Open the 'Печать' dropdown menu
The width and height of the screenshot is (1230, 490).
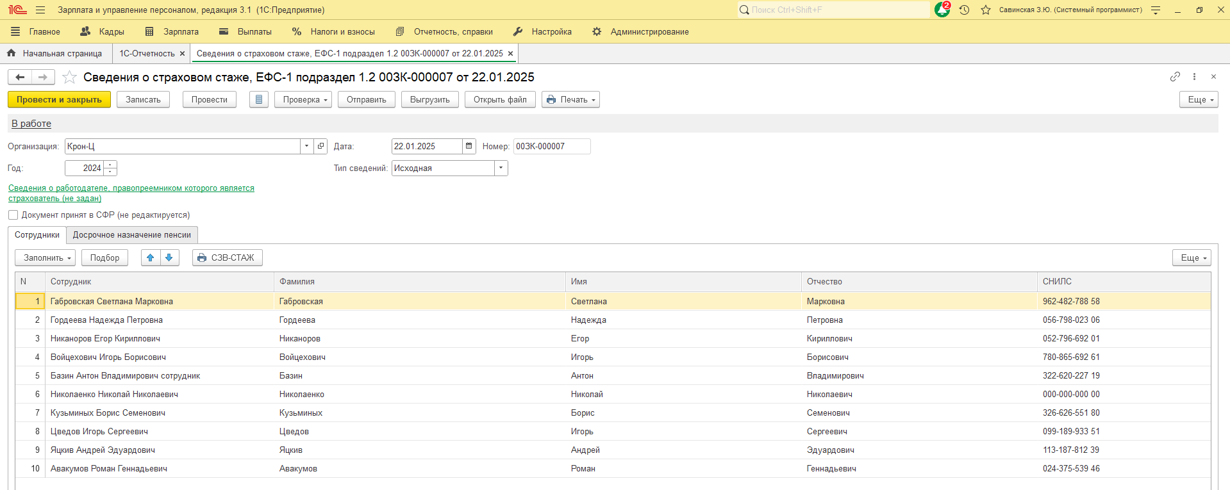[x=570, y=100]
